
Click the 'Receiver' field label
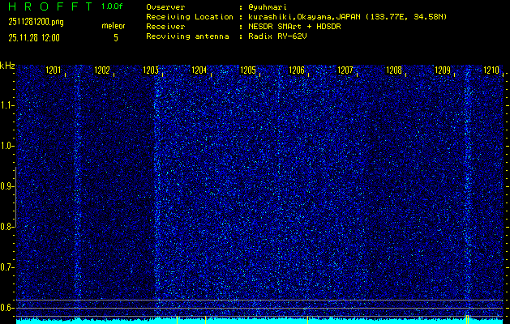click(165, 27)
